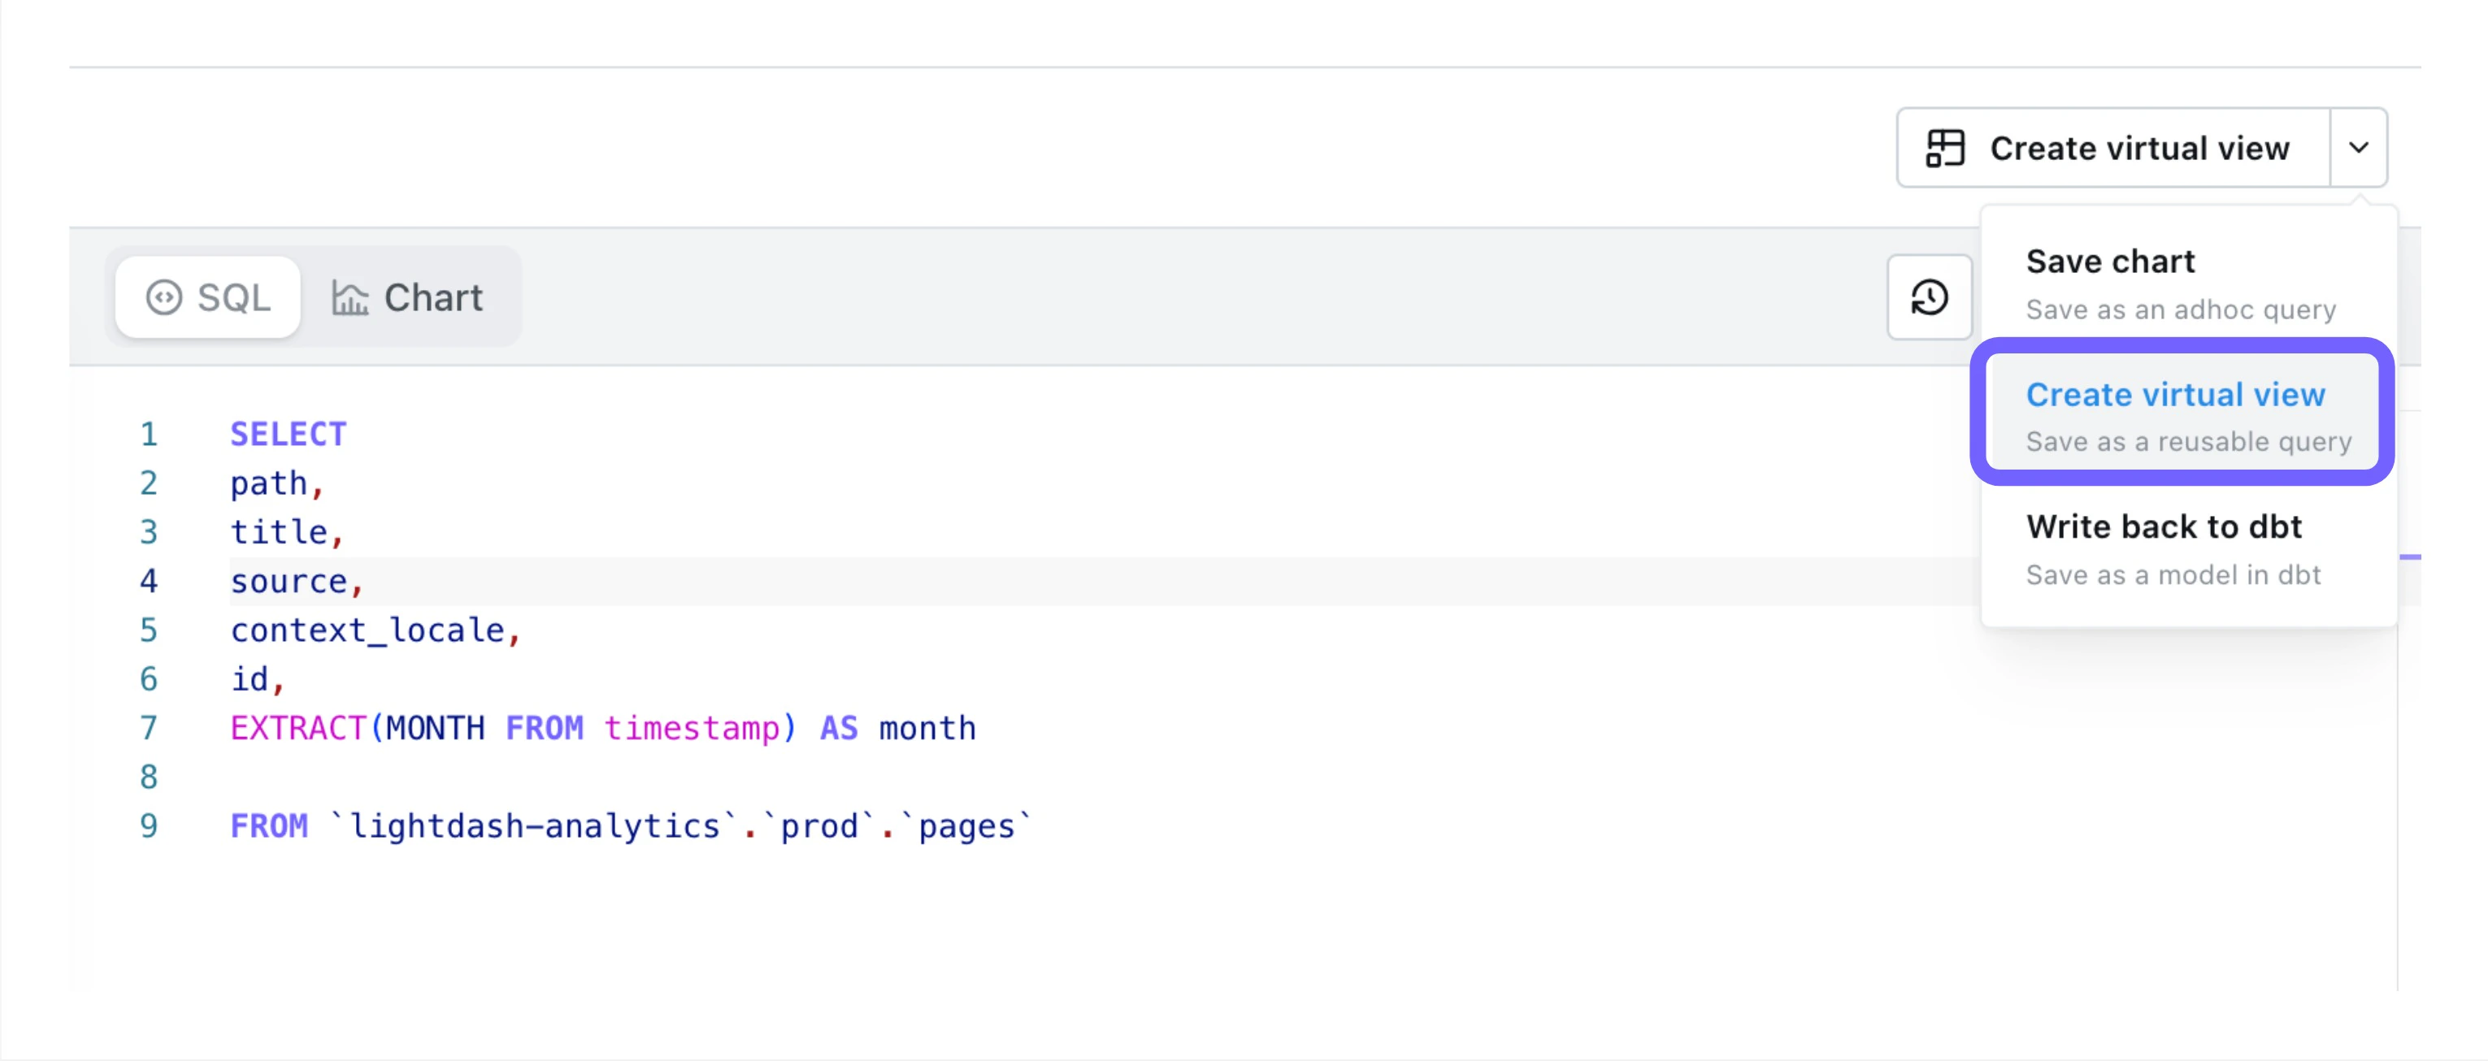Switch to the SQL tab
This screenshot has height=1061, width=2488.
pos(207,297)
